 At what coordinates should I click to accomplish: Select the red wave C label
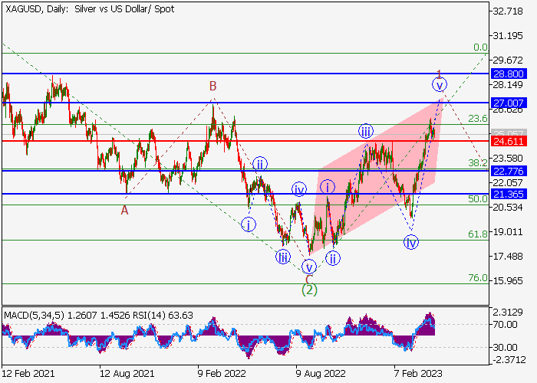308,277
